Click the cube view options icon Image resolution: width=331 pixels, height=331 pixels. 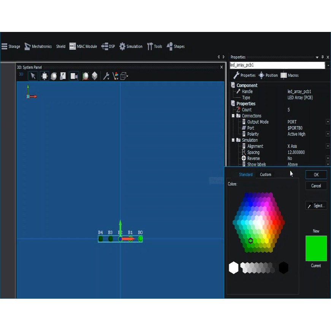(124, 76)
